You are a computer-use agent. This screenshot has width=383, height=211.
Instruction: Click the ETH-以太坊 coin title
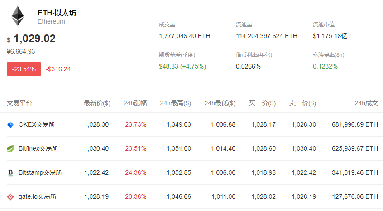pyautogui.click(x=57, y=13)
